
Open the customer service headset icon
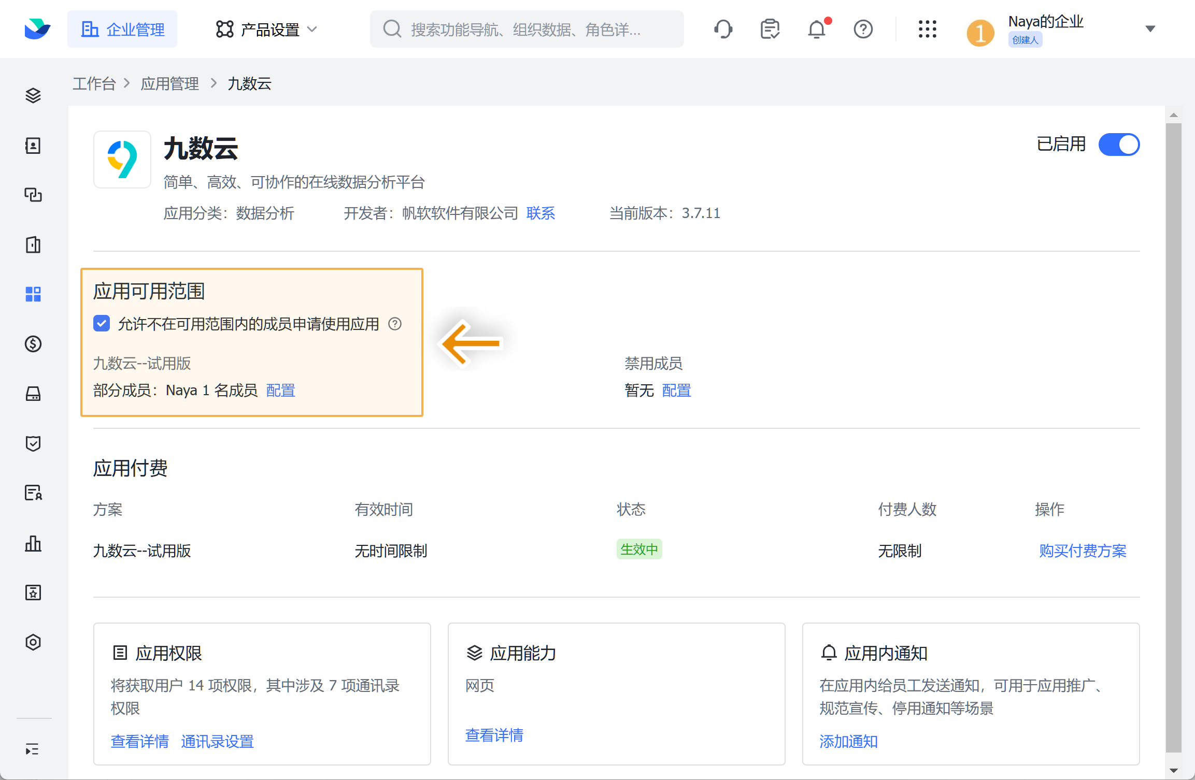(723, 29)
